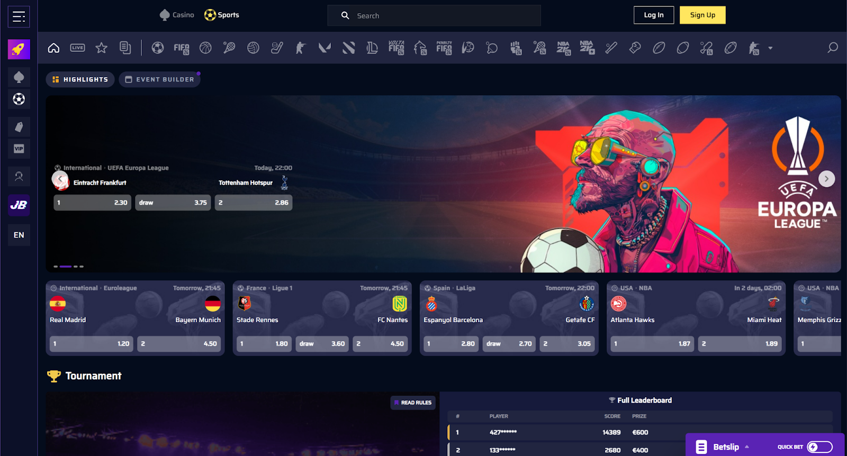847x456 pixels.
Task: Open the hamburger menu
Action: 19,17
